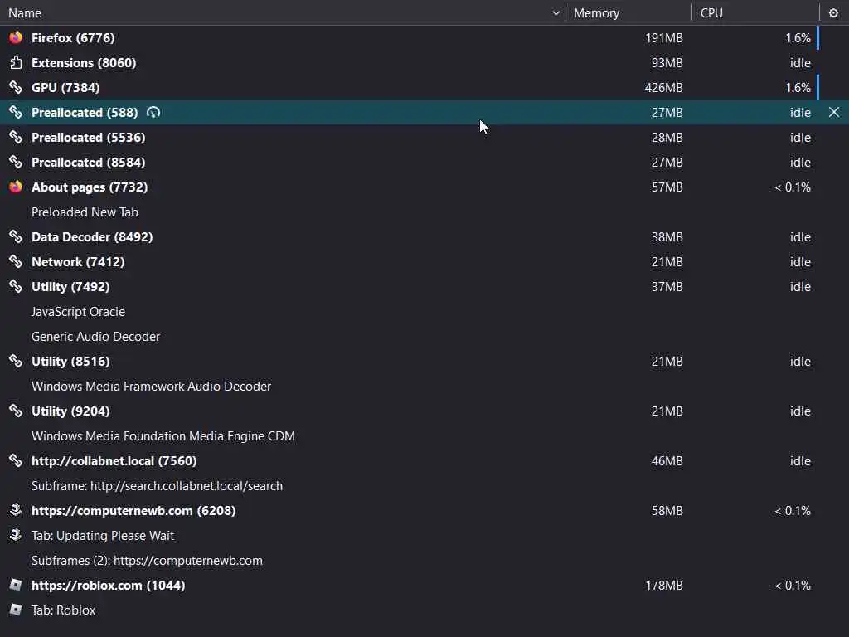Image resolution: width=849 pixels, height=637 pixels.
Task: Sort processes by the CPU column header
Action: [x=755, y=12]
